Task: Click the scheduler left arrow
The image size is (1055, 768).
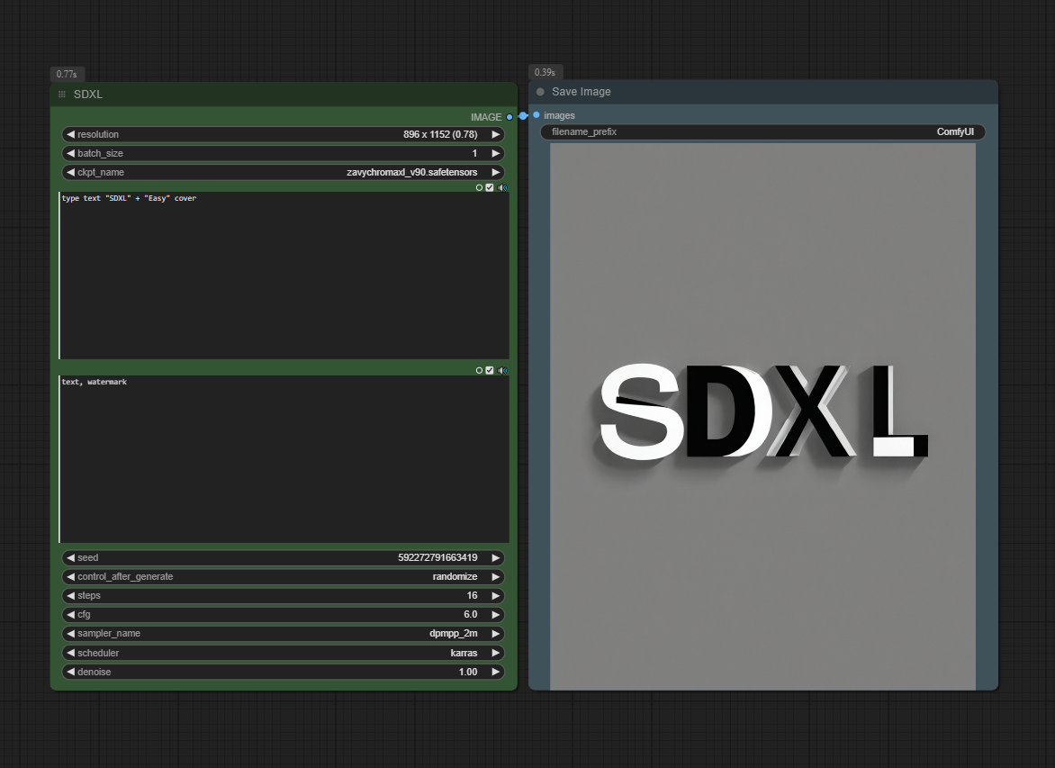Action: [70, 653]
